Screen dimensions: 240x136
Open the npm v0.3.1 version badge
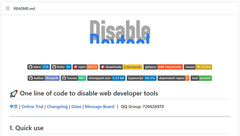pyautogui.click(x=85, y=67)
